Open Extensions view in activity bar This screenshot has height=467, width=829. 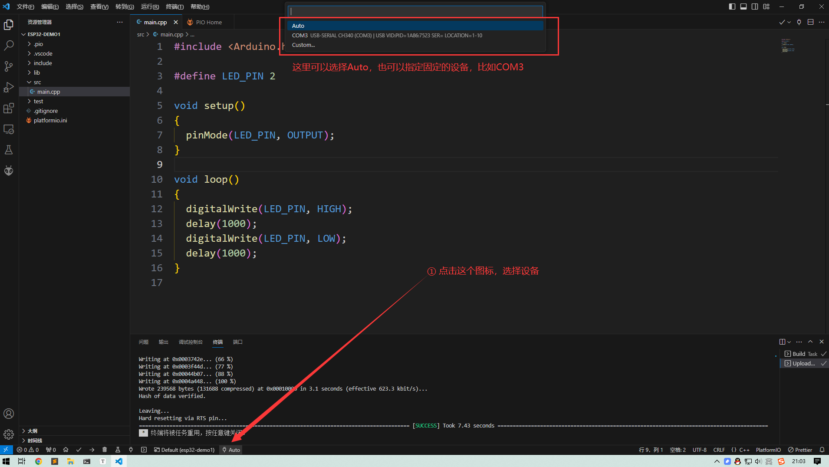click(9, 108)
